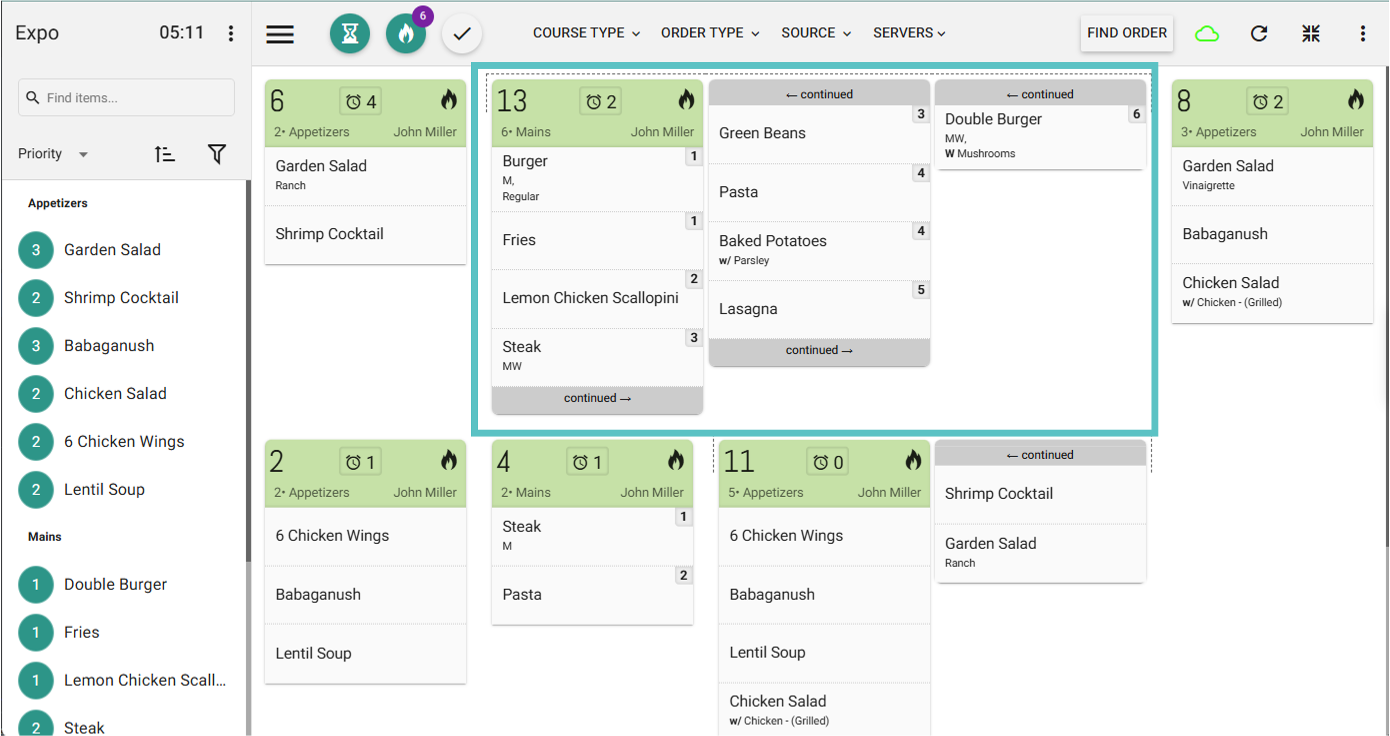Switch to the completed orders checkmark view
This screenshot has height=736, width=1390.
click(462, 34)
